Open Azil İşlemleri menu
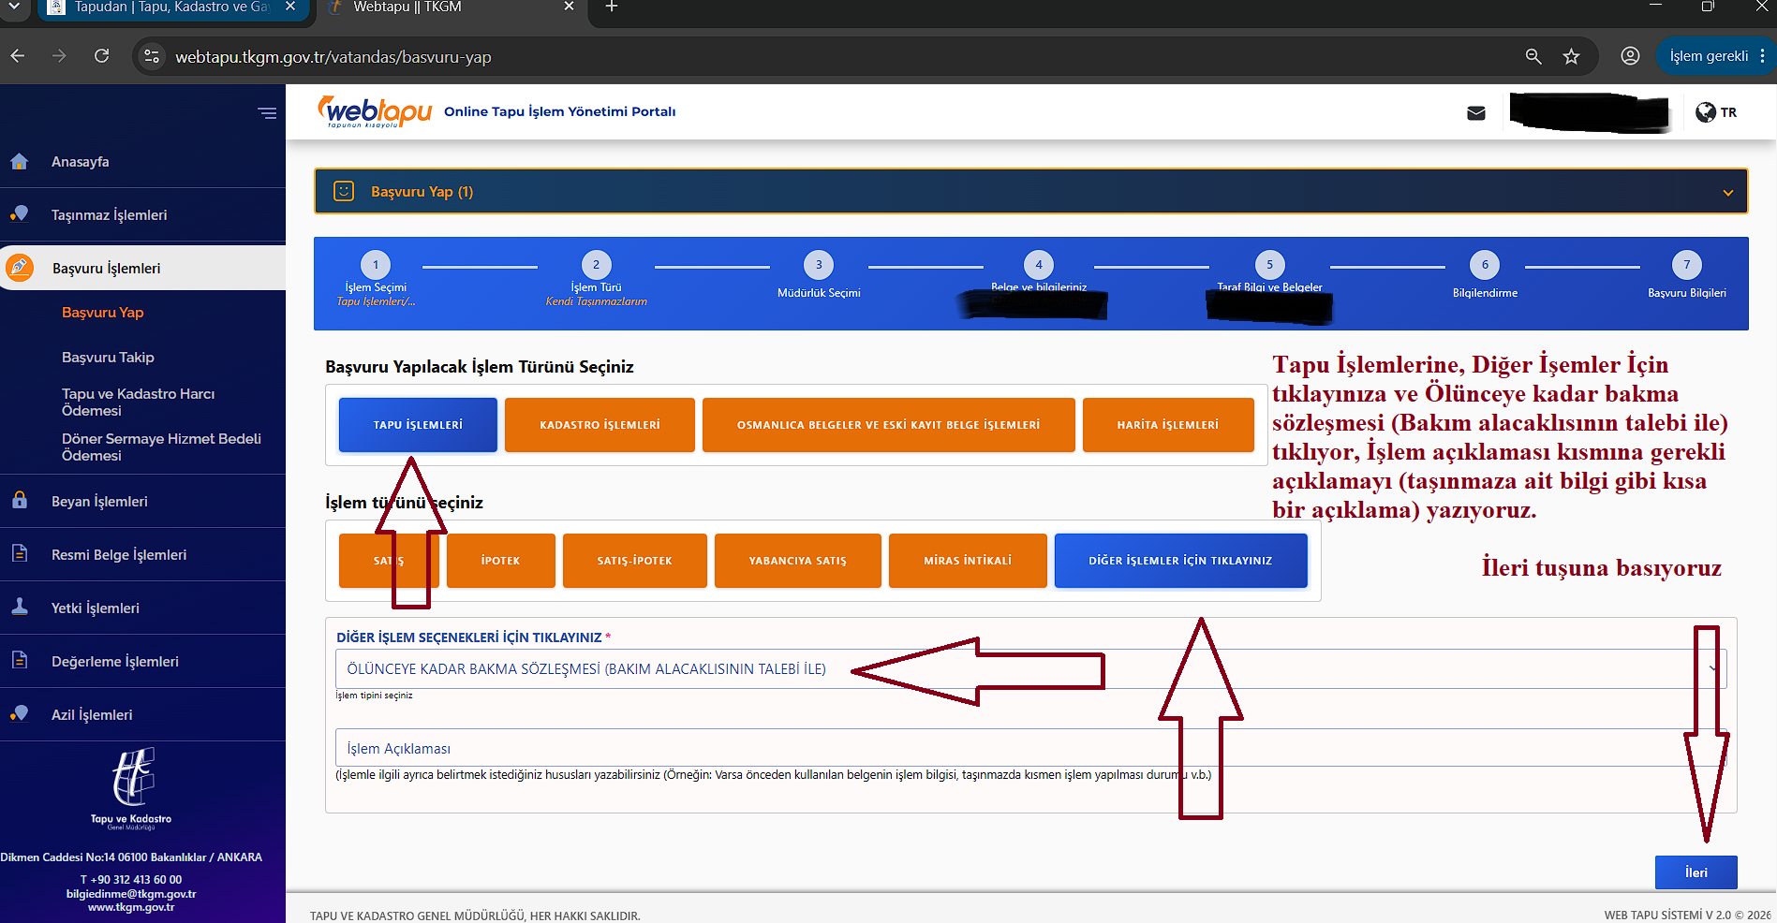This screenshot has height=923, width=1777. 92,714
